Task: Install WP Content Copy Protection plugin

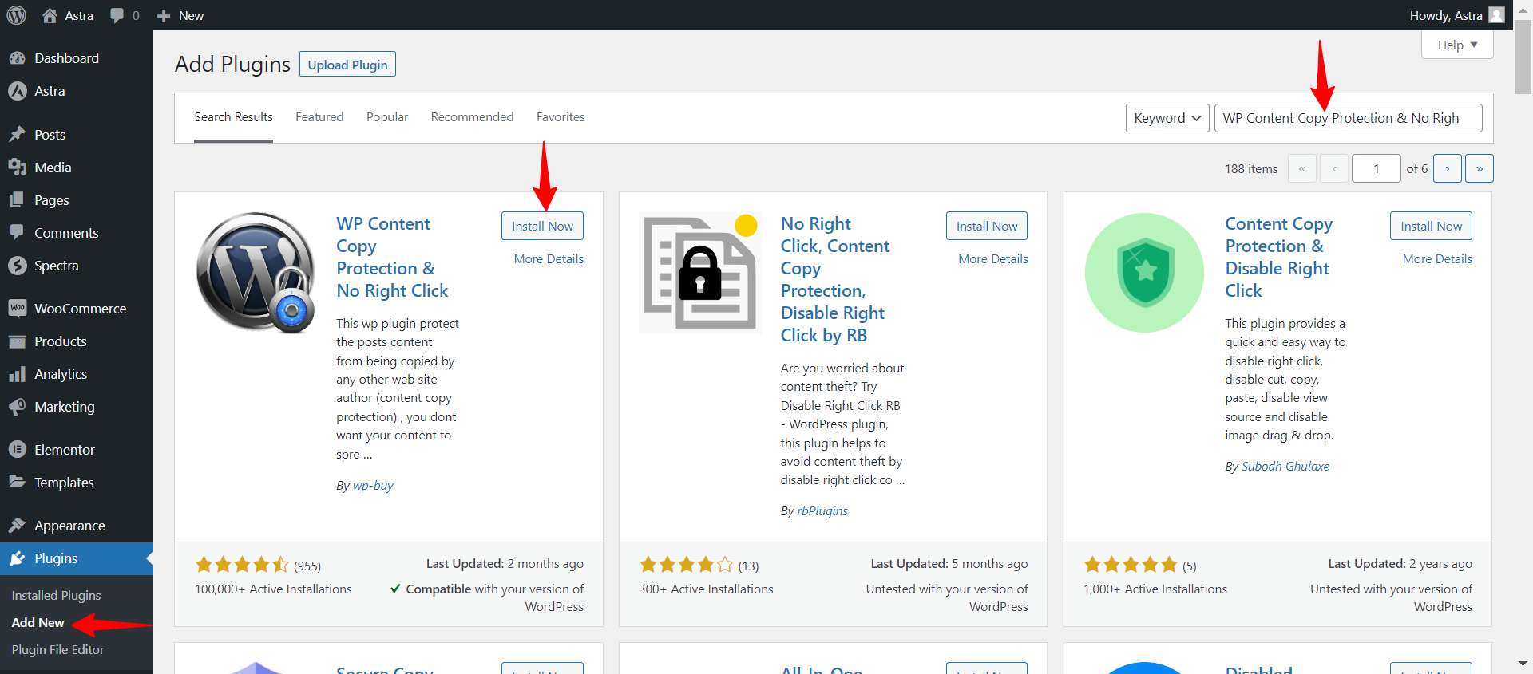Action: click(542, 226)
